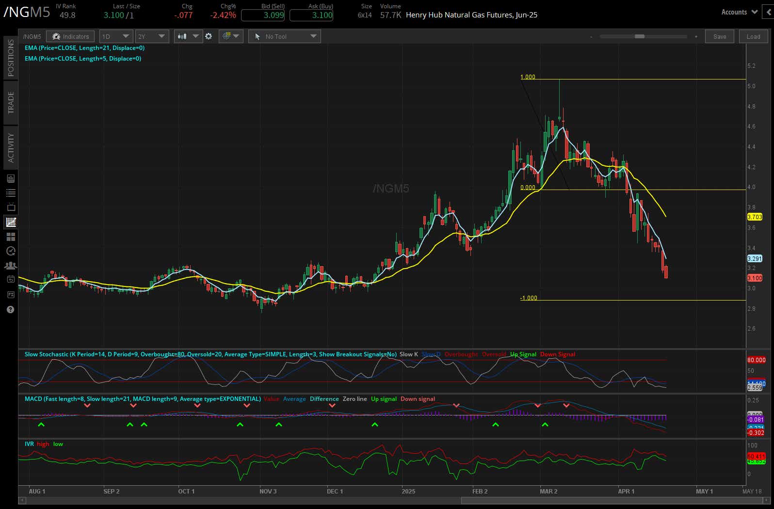Open the POSITIONS side tab

point(11,58)
